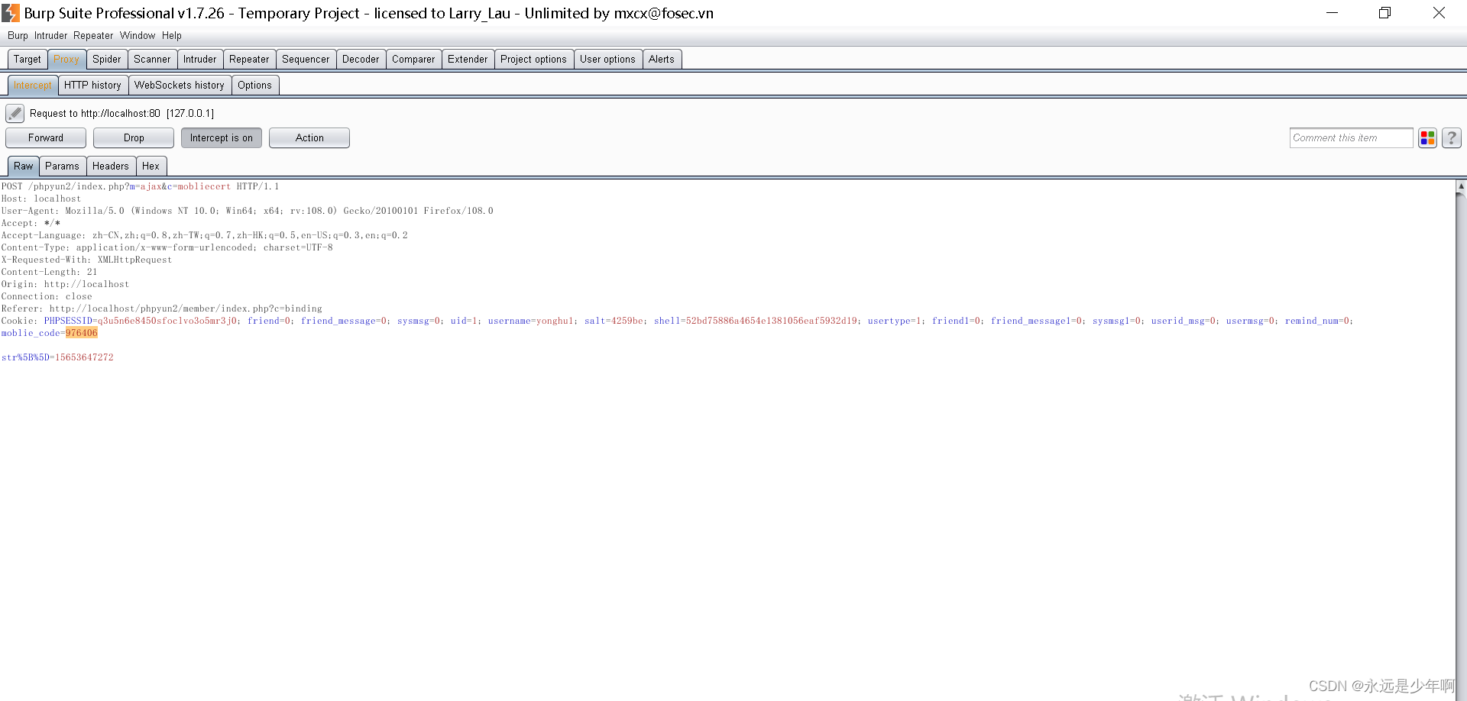Viewport: 1467px width, 701px height.
Task: Open the highlight color picker icon
Action: (1427, 138)
